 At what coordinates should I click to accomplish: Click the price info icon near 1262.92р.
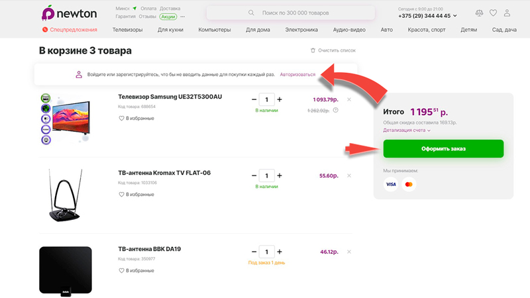click(336, 110)
